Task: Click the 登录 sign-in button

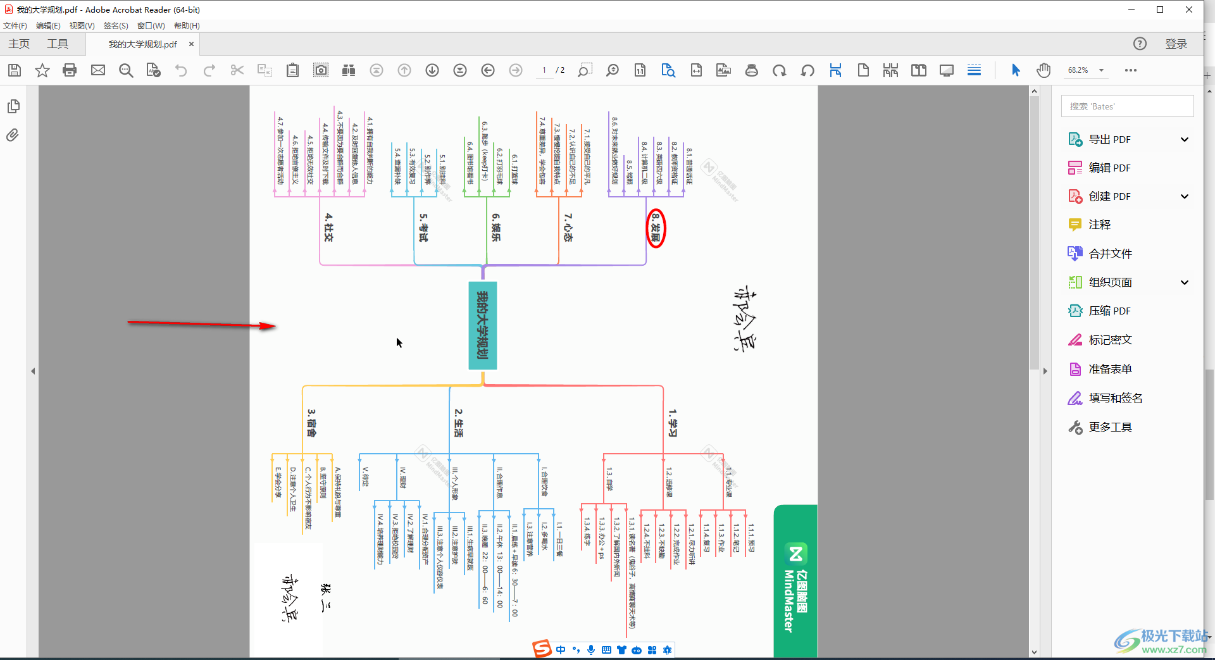Action: [1176, 44]
